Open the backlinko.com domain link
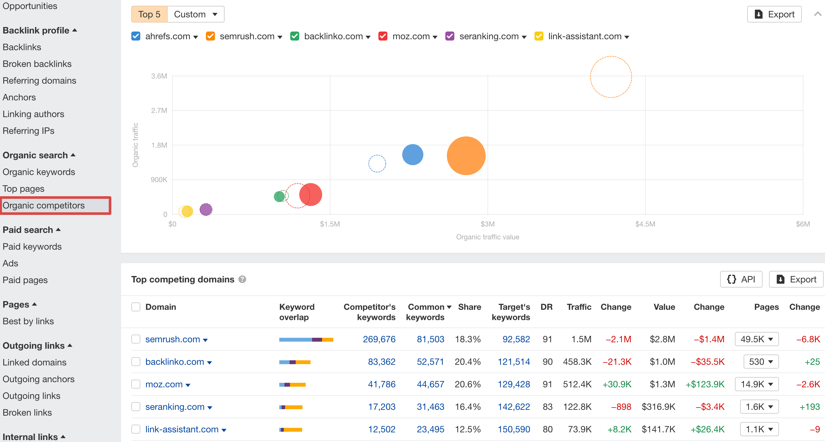 tap(175, 362)
